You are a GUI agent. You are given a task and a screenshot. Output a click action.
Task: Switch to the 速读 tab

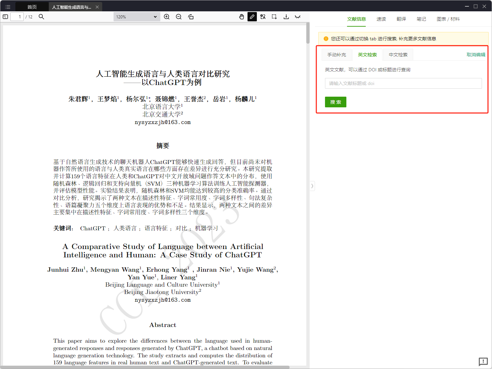click(x=381, y=19)
